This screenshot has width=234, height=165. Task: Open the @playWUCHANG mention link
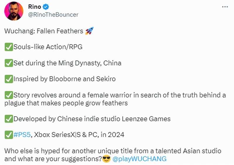point(139,159)
